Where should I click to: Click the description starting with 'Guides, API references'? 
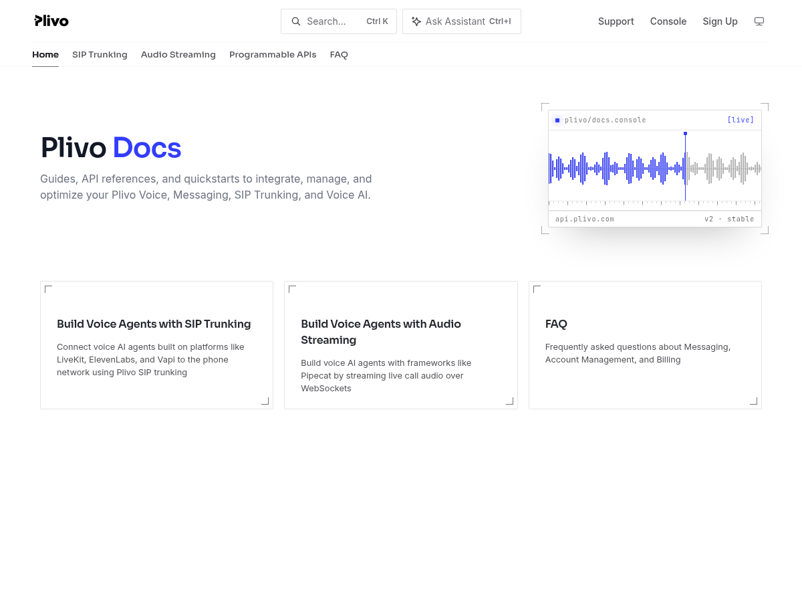tap(206, 187)
